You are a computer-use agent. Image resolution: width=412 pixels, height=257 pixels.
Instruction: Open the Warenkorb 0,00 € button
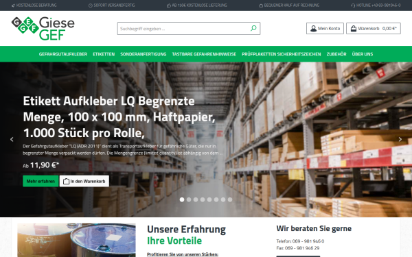point(374,28)
